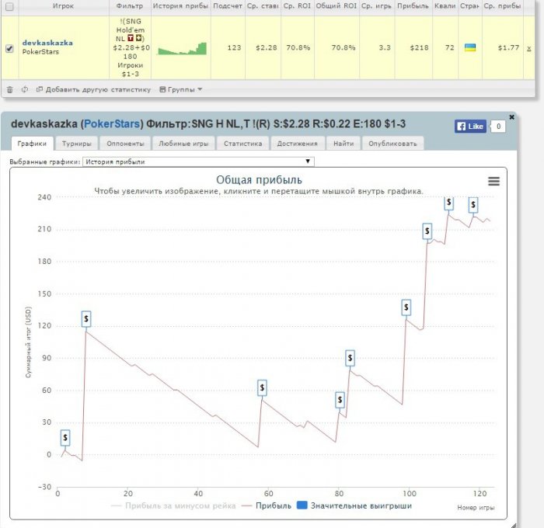Open the chart hamburger menu

tap(494, 181)
